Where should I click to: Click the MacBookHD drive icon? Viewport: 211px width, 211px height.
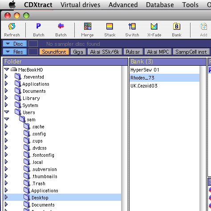coord(14,69)
